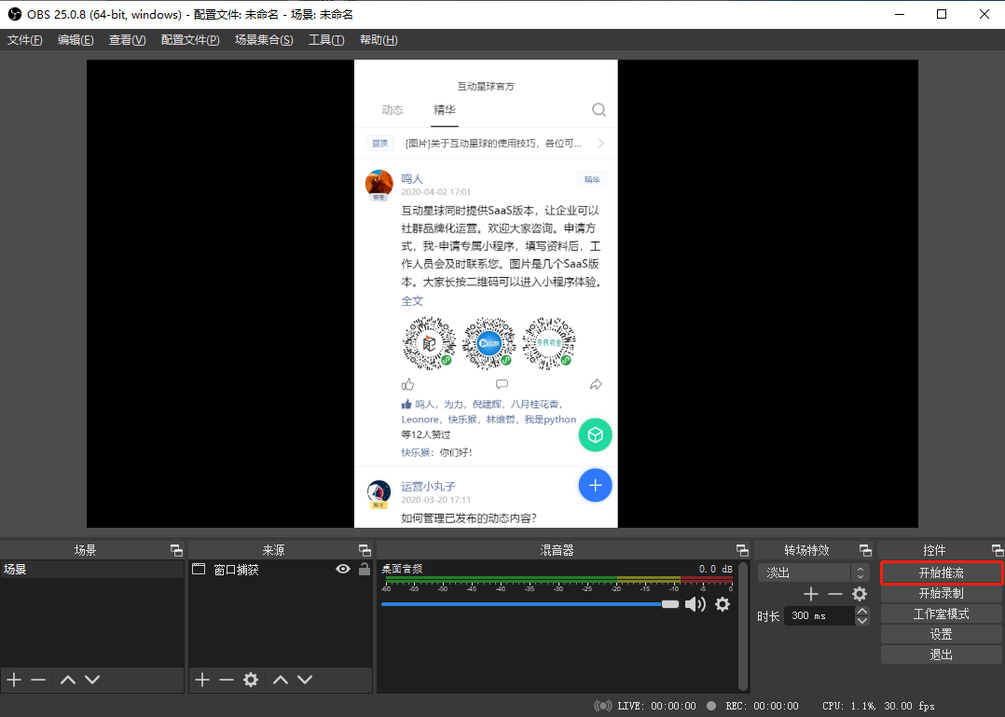Open 配置文件(P) menu
This screenshot has width=1005, height=717.
190,40
